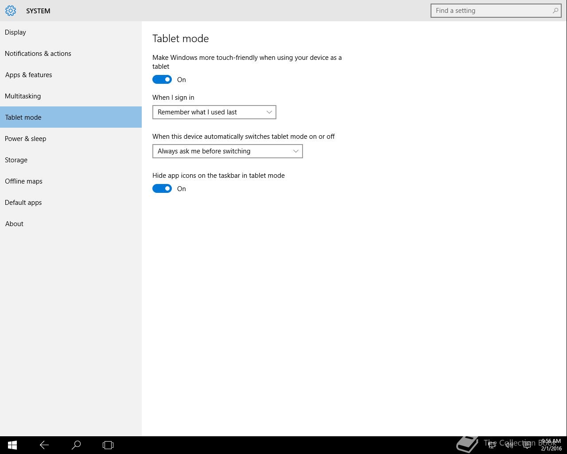
Task: Open Multitasking settings
Action: pyautogui.click(x=71, y=96)
